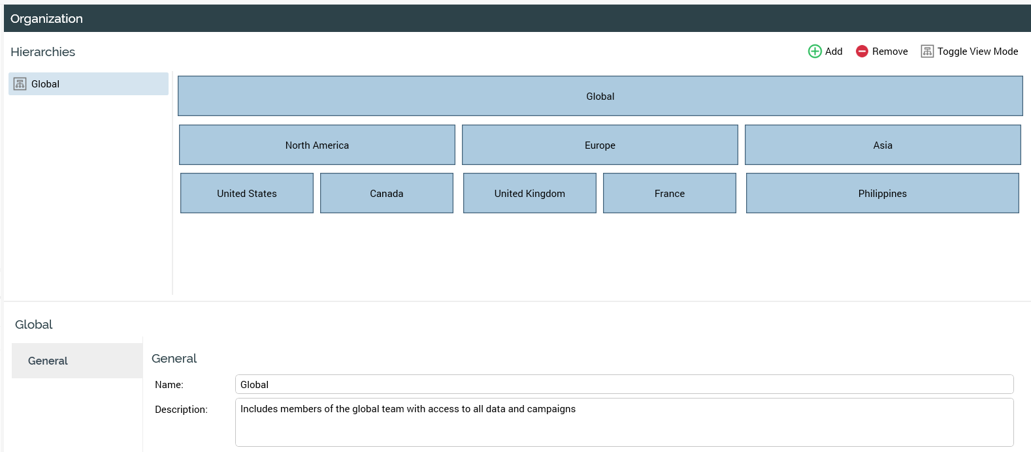Switch layout via Toggle View Mode text
The image size is (1031, 452).
pyautogui.click(x=977, y=52)
